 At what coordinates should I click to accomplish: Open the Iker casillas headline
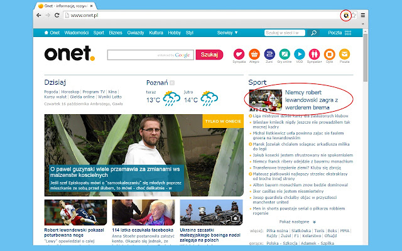[x=288, y=191]
